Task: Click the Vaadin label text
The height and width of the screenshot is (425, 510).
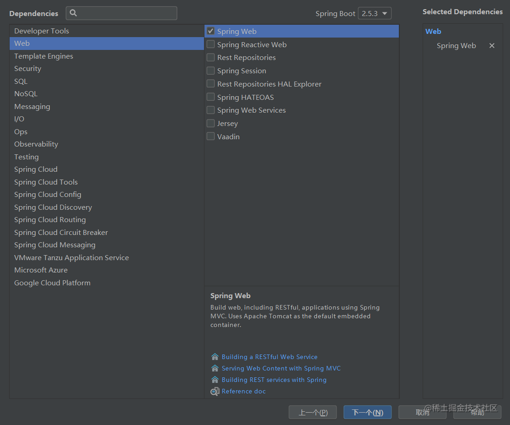Action: click(x=228, y=137)
